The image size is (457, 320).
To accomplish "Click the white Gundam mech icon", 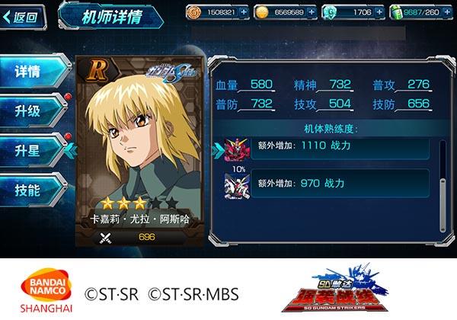I will (x=237, y=187).
